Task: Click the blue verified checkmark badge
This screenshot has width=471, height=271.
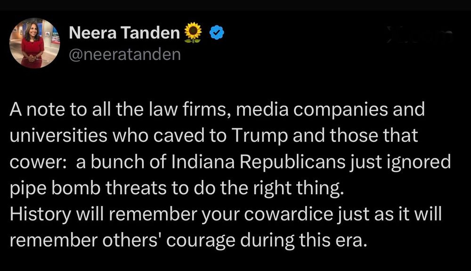Action: pos(216,33)
